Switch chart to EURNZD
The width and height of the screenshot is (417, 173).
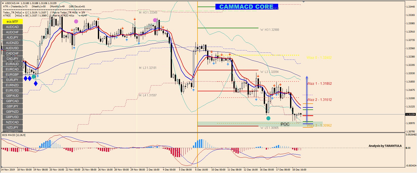click(12, 85)
